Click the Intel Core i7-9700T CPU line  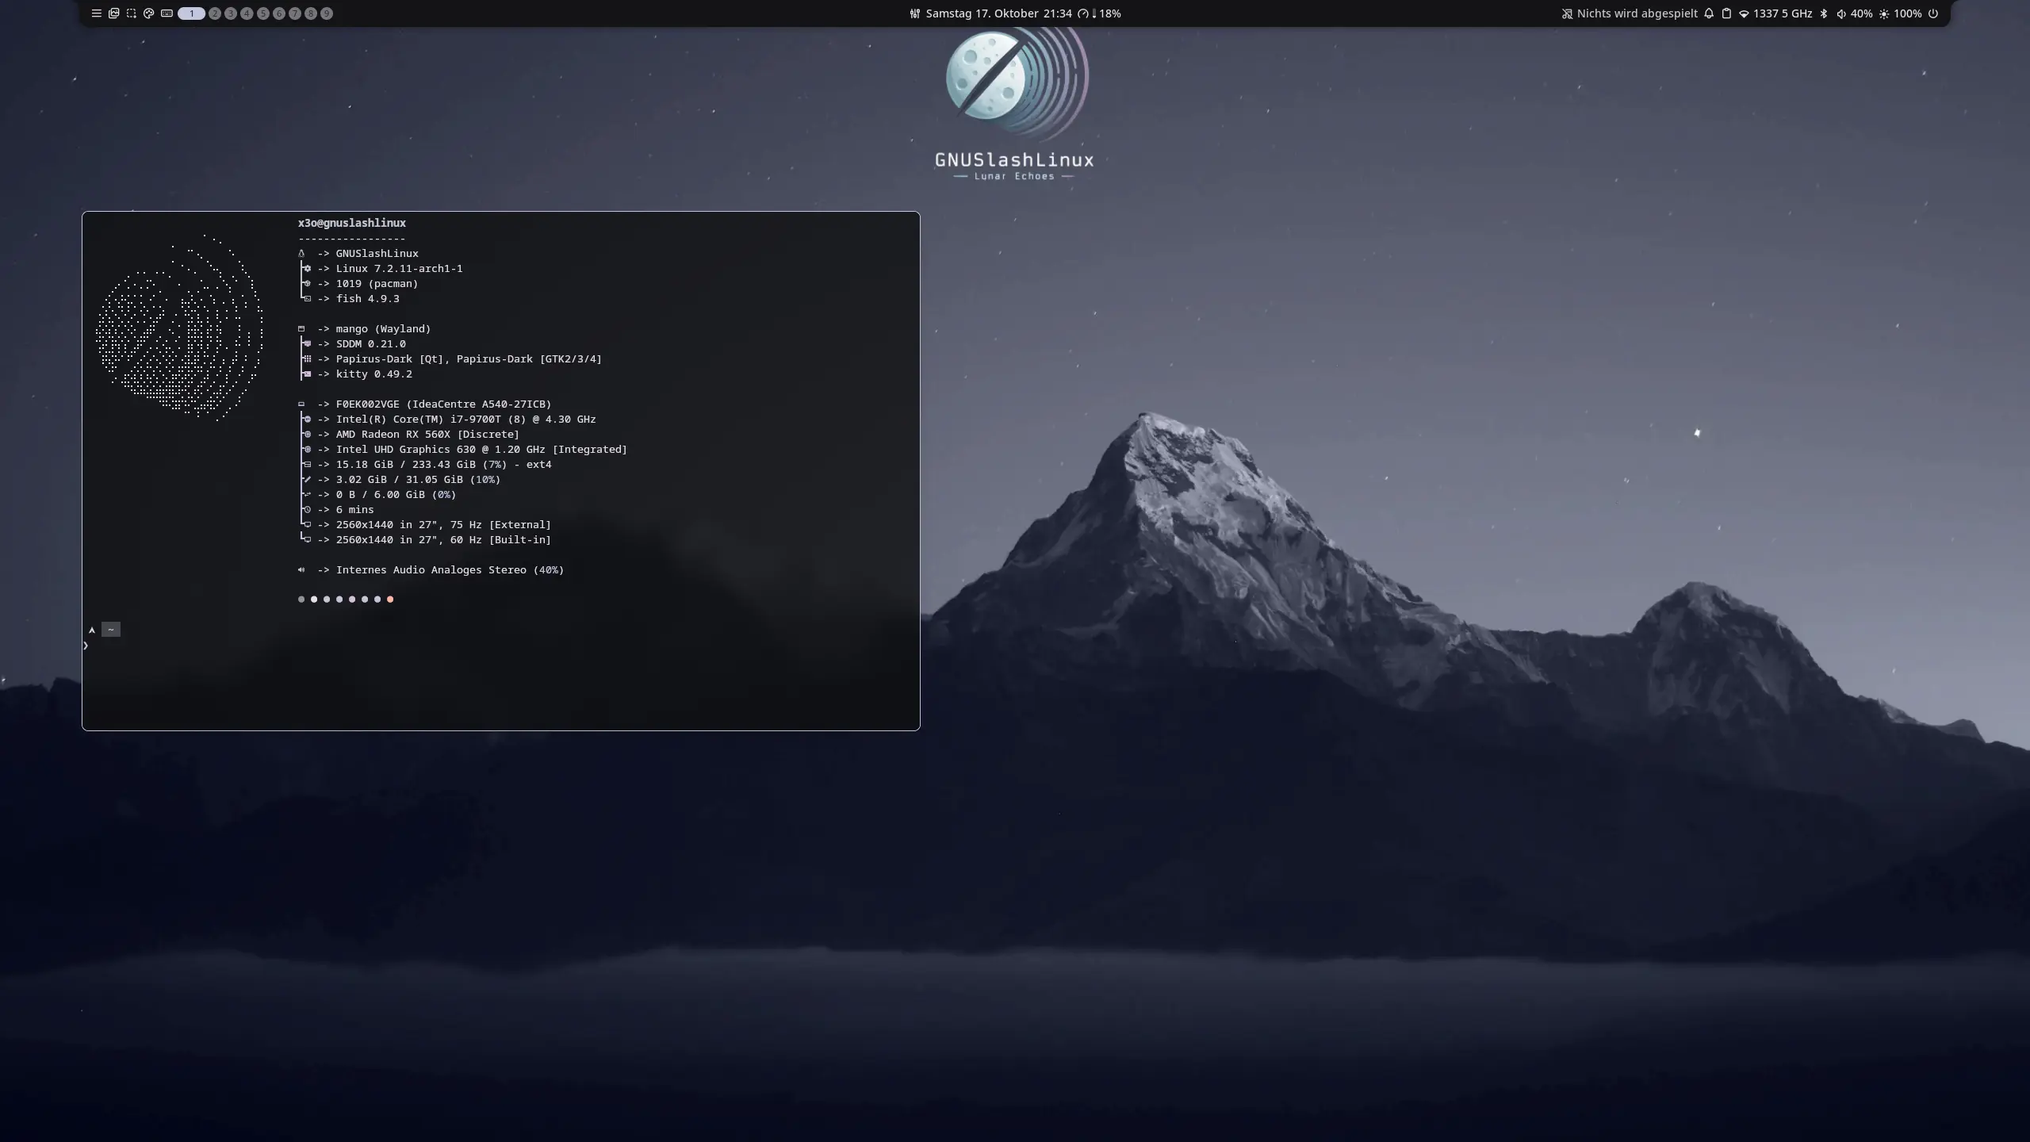(x=465, y=420)
